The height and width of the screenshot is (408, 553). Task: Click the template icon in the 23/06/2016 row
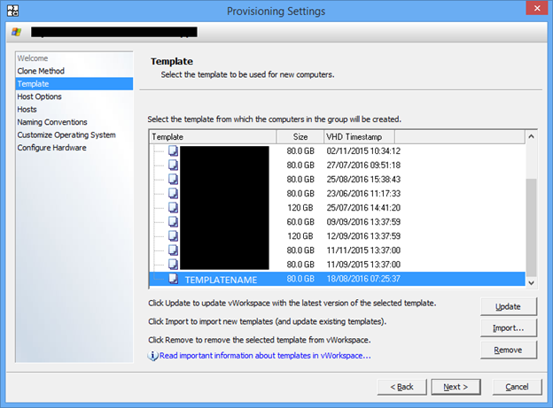173,193
